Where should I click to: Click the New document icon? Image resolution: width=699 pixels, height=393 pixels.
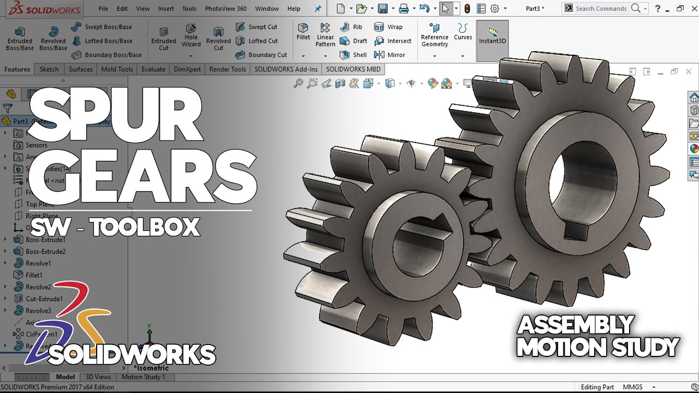341,9
